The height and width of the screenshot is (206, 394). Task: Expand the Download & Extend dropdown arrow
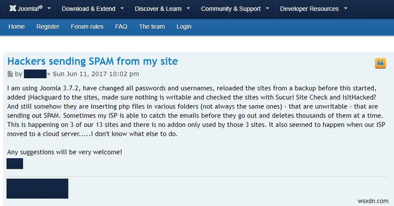click(122, 8)
